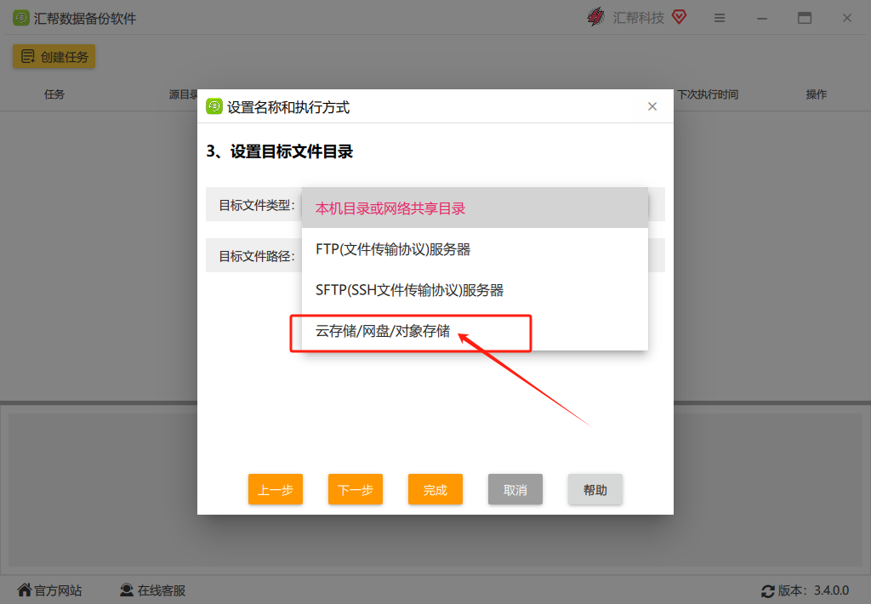Click the red heart icon next to 汇帮科技
The width and height of the screenshot is (871, 604).
click(x=678, y=16)
